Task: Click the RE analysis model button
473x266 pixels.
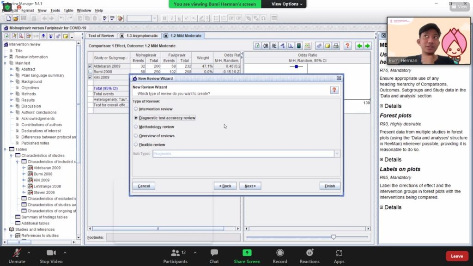Action: (x=274, y=46)
